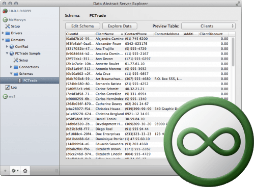Expand the Drivers tree node

tap(3, 33)
